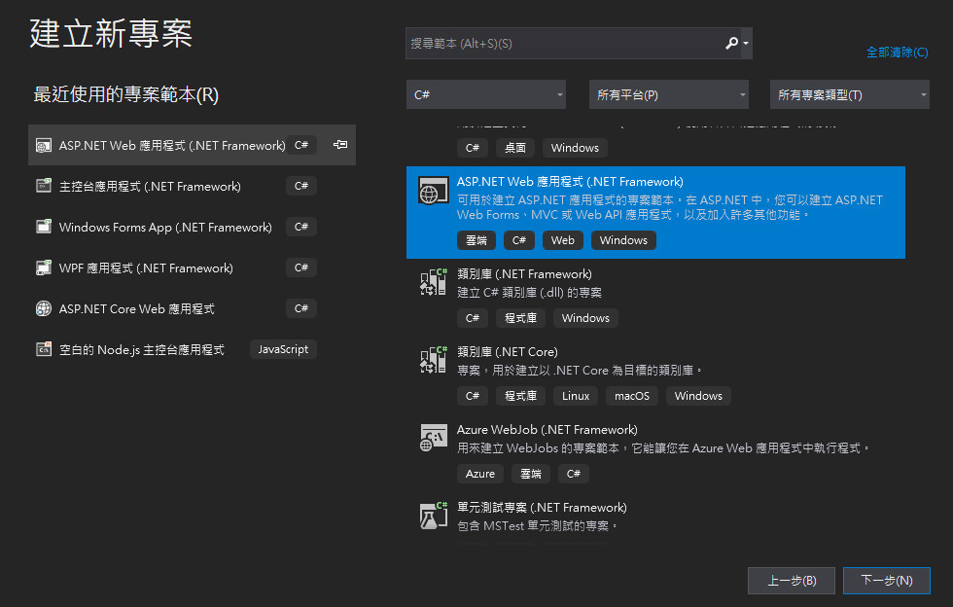Click the WPF 應用程式 recent icon
The image size is (953, 607).
pyautogui.click(x=43, y=268)
